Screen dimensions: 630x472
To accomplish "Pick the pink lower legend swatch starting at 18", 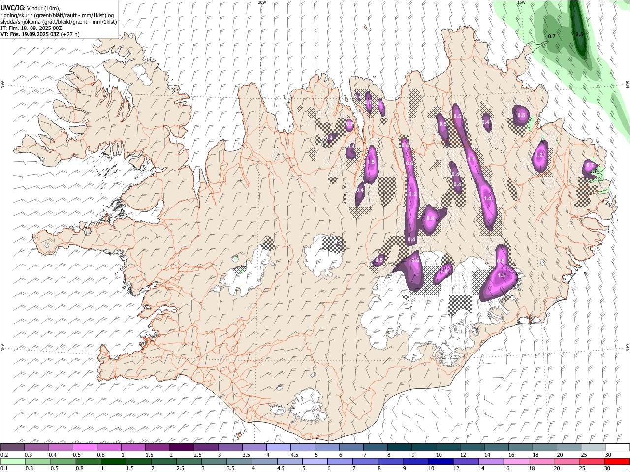I will point(541,462).
